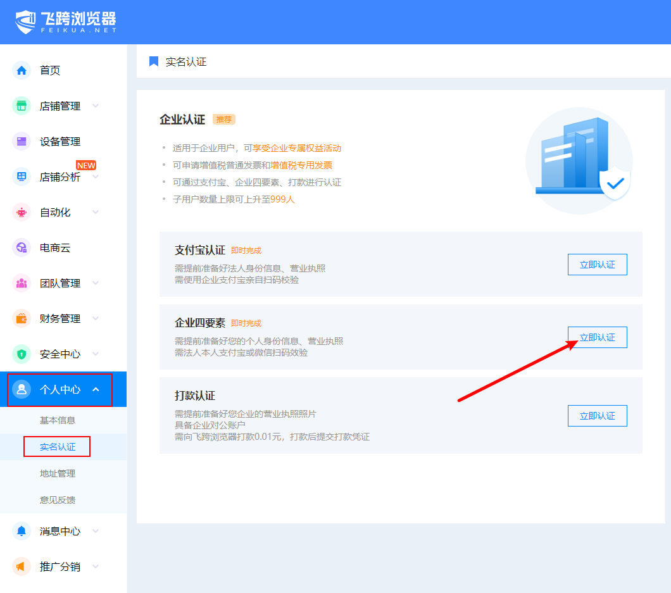The height and width of the screenshot is (593, 671).
Task: Click the 飞跨浏览器 logo in header
Action: [66, 22]
